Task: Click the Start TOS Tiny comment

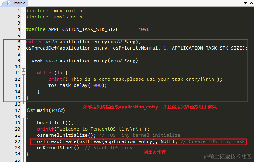Action: coord(109,148)
